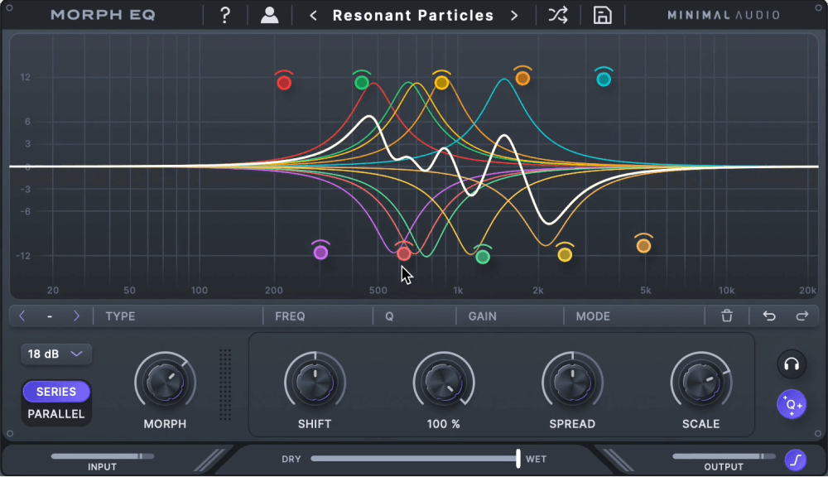Viewport: 828px width, 477px height.
Task: Select next band with right chevron
Action: tap(76, 316)
